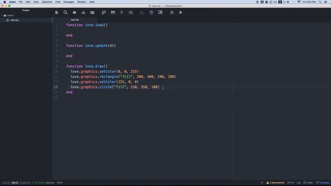Screen dimensions: 331x186
Task: Click the toolbar icon after git
Action: [113, 12]
